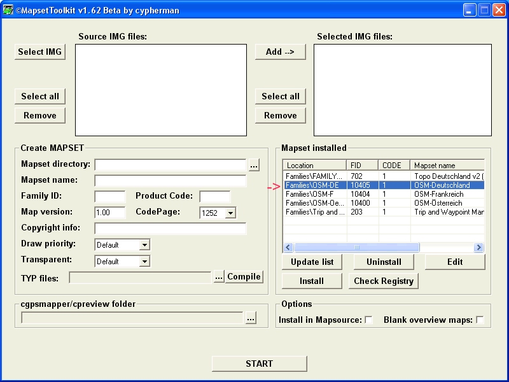Click the Families\OSM-F location cell

click(x=309, y=194)
